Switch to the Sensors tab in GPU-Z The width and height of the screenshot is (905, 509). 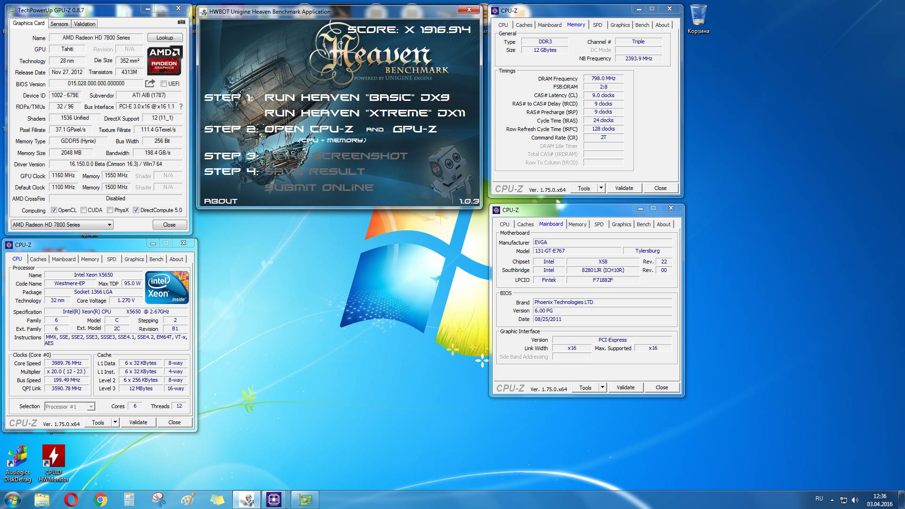pyautogui.click(x=59, y=24)
